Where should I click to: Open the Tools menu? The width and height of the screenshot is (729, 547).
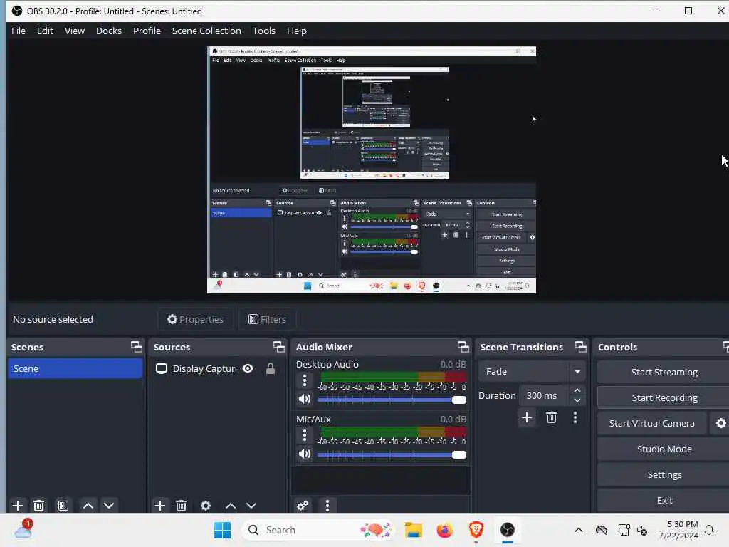coord(263,31)
